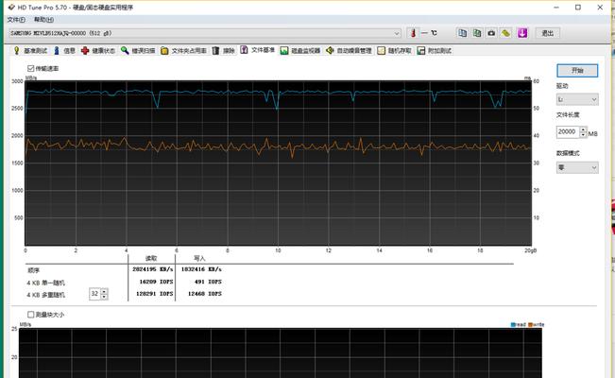Image resolution: width=615 pixels, height=378 pixels.
Task: Open the 附加测试 extra tests tab
Action: click(435, 51)
